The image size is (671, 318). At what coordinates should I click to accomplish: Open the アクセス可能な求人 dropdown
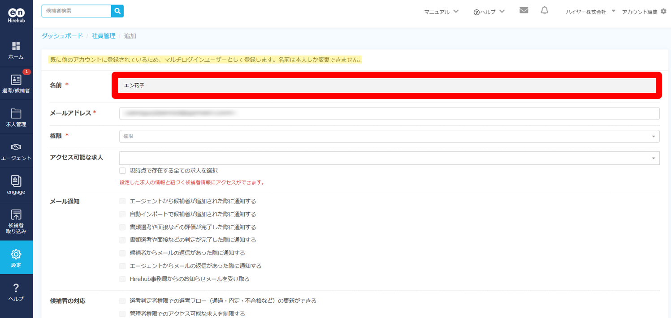point(389,158)
